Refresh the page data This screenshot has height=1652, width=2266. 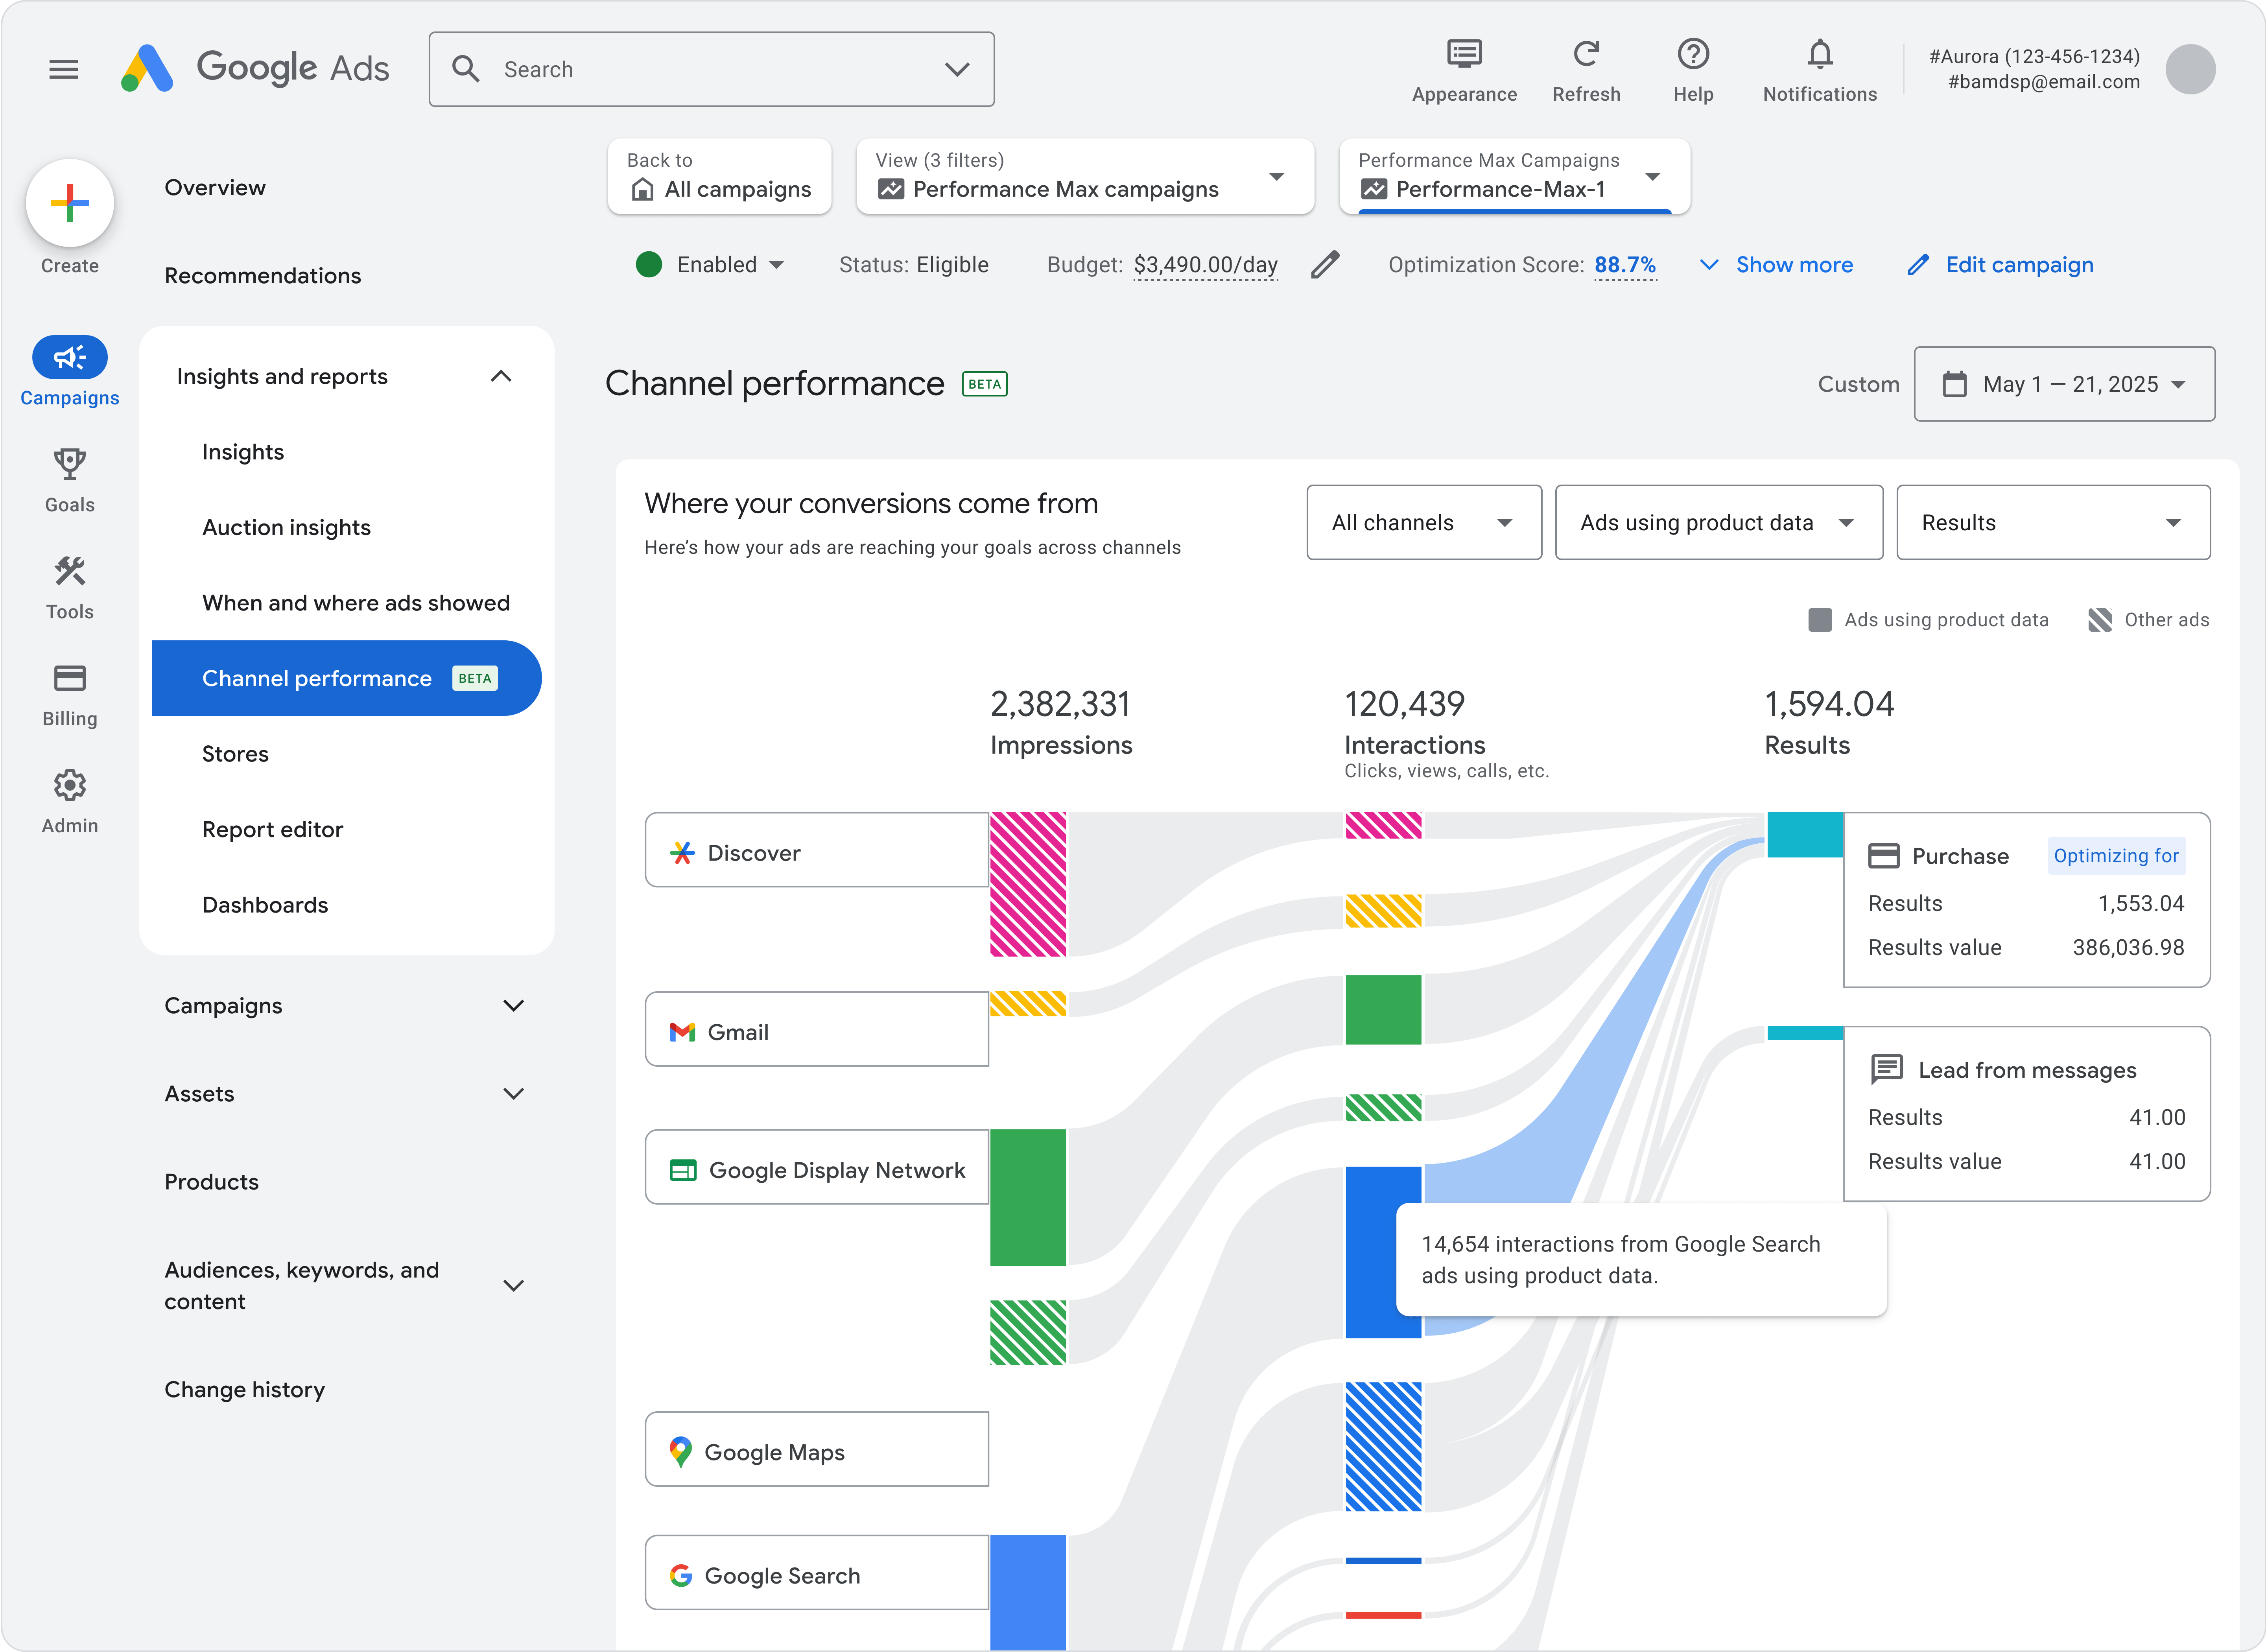click(x=1586, y=54)
